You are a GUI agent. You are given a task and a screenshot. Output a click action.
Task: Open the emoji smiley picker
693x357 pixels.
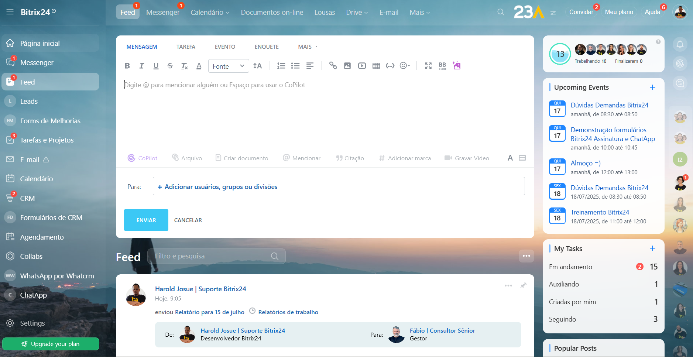404,66
